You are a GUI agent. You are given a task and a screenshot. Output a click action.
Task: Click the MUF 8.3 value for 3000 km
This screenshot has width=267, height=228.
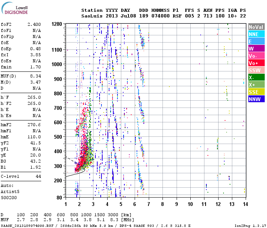click(x=114, y=220)
